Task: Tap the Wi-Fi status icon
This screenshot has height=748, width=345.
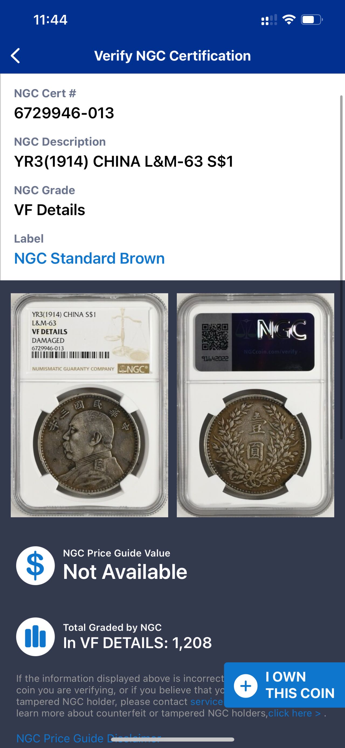Action: [x=289, y=20]
